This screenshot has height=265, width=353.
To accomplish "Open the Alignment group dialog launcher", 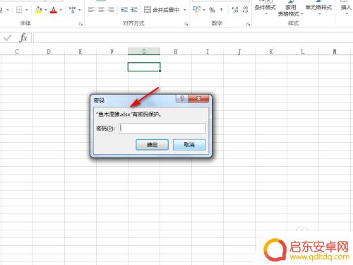I will click(x=186, y=24).
